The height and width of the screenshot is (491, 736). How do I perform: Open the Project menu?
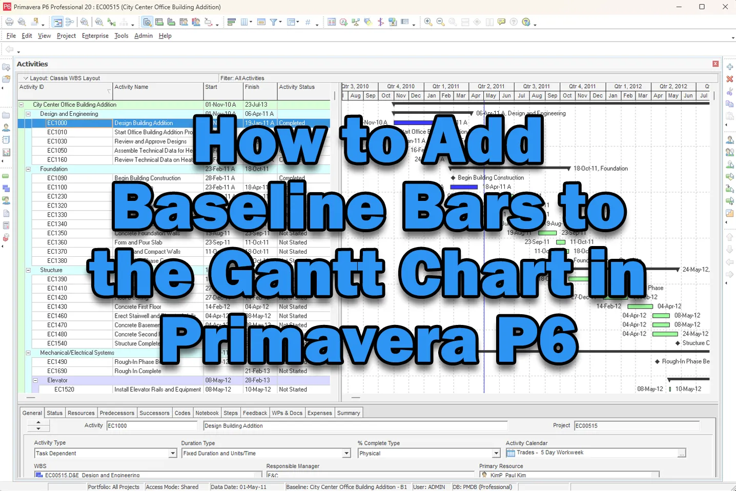coord(66,35)
